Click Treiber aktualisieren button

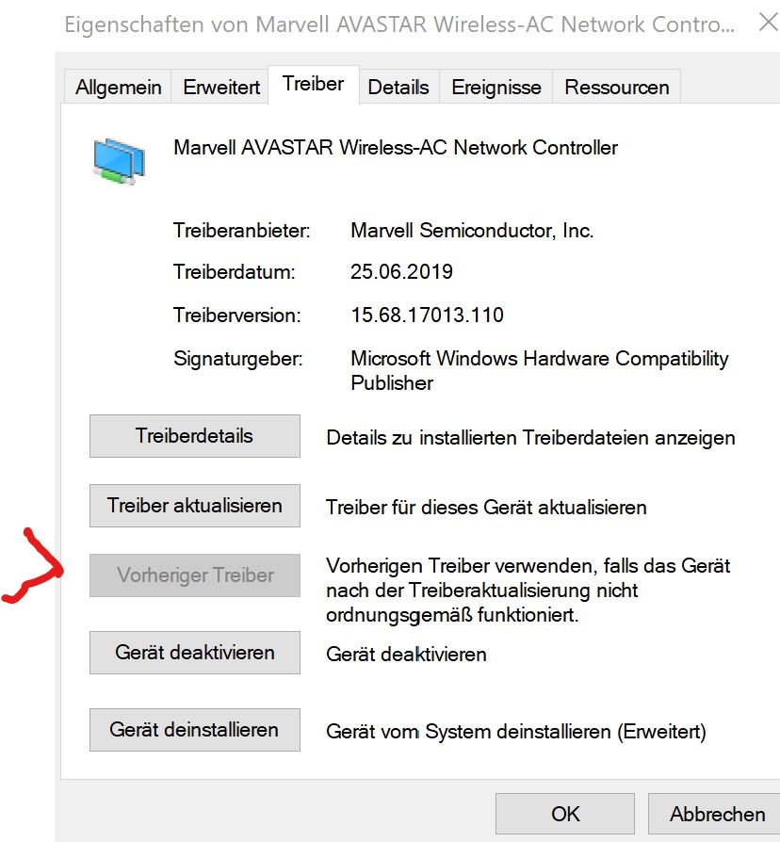[194, 506]
